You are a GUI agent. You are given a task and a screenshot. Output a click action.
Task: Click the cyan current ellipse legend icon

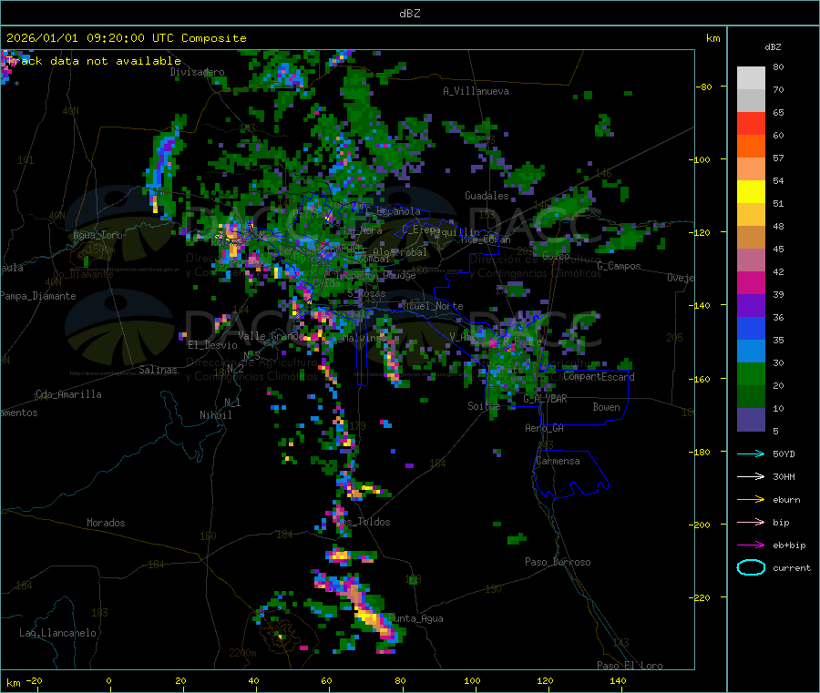tap(751, 567)
